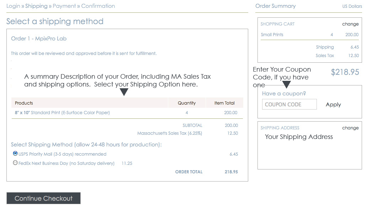Image resolution: width=372 pixels, height=212 pixels.
Task: Click the USPS Priority Mail label text
Action: pyautogui.click(x=62, y=154)
